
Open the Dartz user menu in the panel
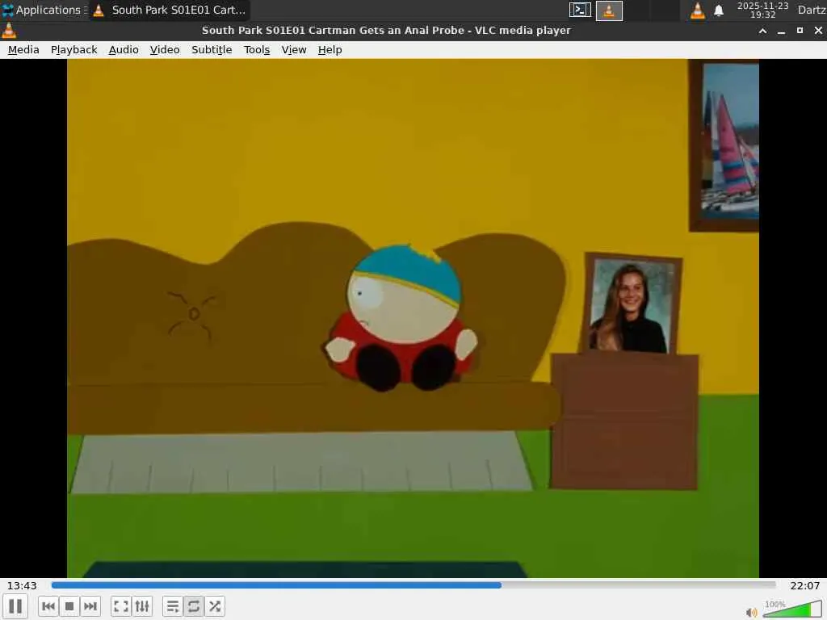point(812,10)
